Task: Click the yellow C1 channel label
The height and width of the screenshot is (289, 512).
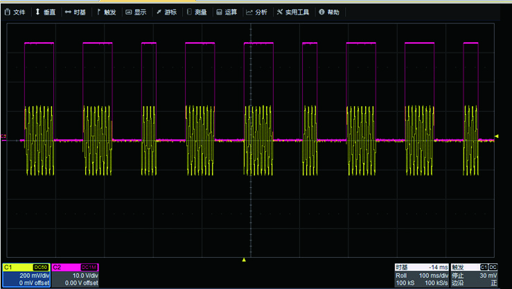Action: 9,267
